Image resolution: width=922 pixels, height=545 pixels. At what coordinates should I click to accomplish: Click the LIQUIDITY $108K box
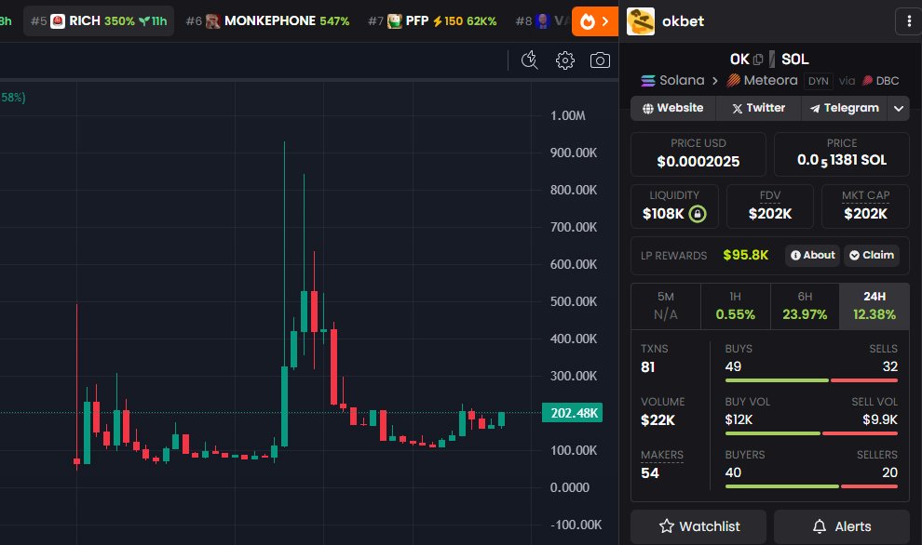pos(674,206)
